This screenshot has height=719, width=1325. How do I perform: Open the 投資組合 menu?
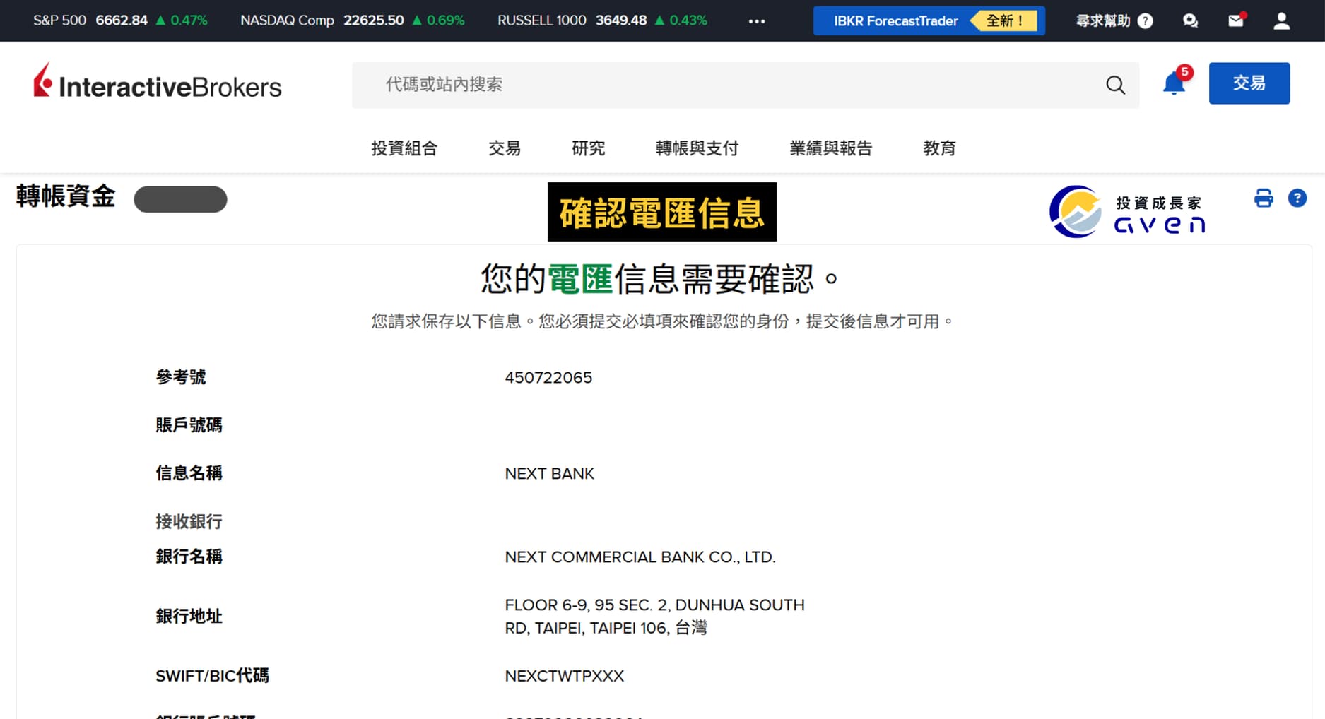pyautogui.click(x=404, y=148)
